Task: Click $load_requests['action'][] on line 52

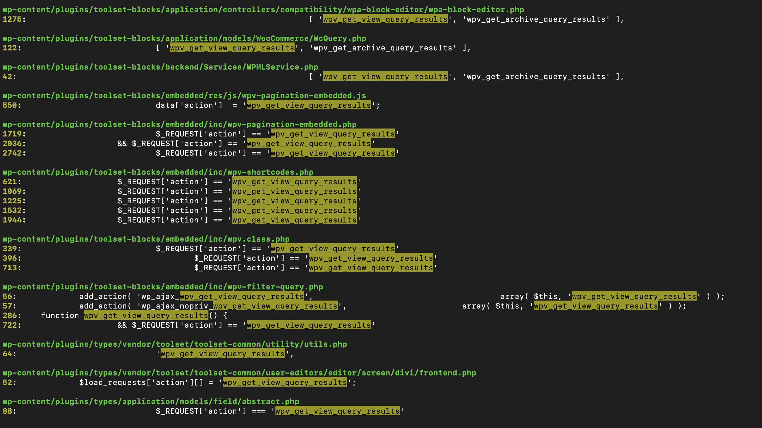Action: pyautogui.click(x=141, y=383)
